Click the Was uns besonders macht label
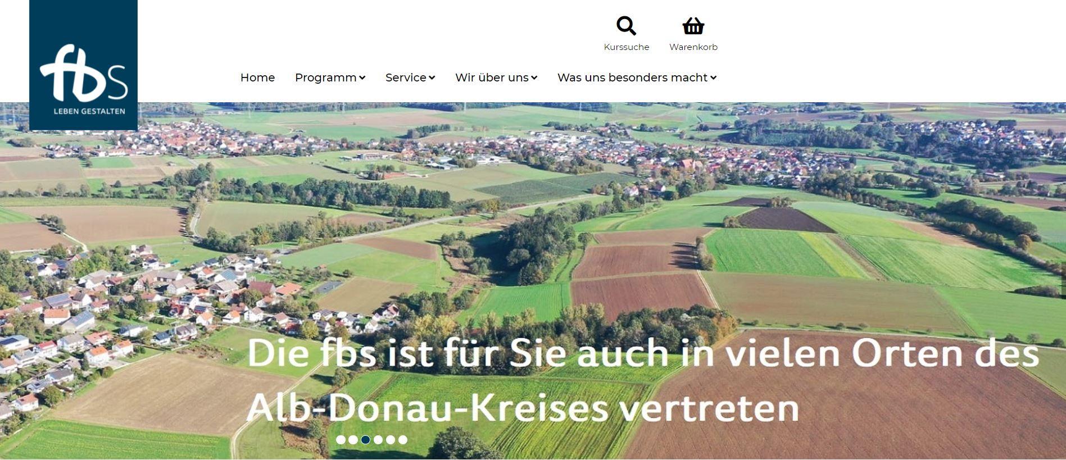The image size is (1066, 460). 632,78
